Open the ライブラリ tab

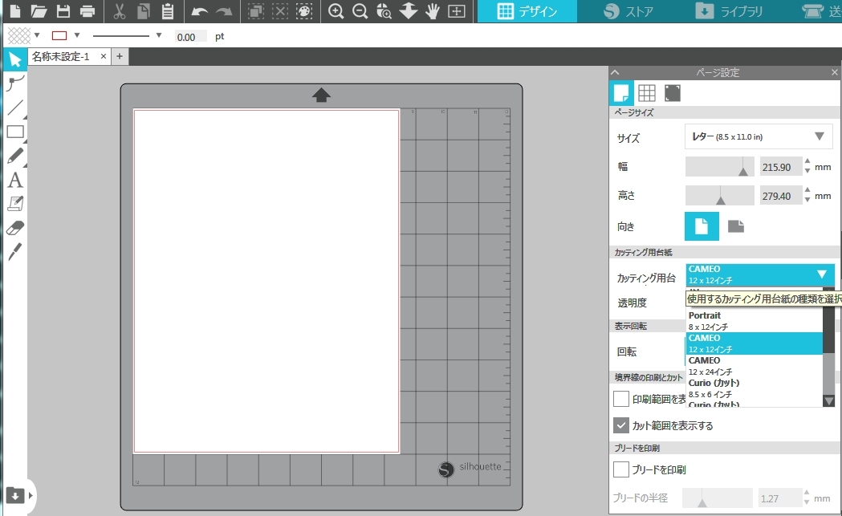[x=729, y=11]
